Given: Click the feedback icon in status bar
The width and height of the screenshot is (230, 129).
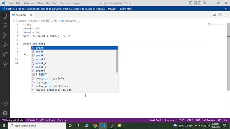Looking at the screenshot, I should (220, 120).
